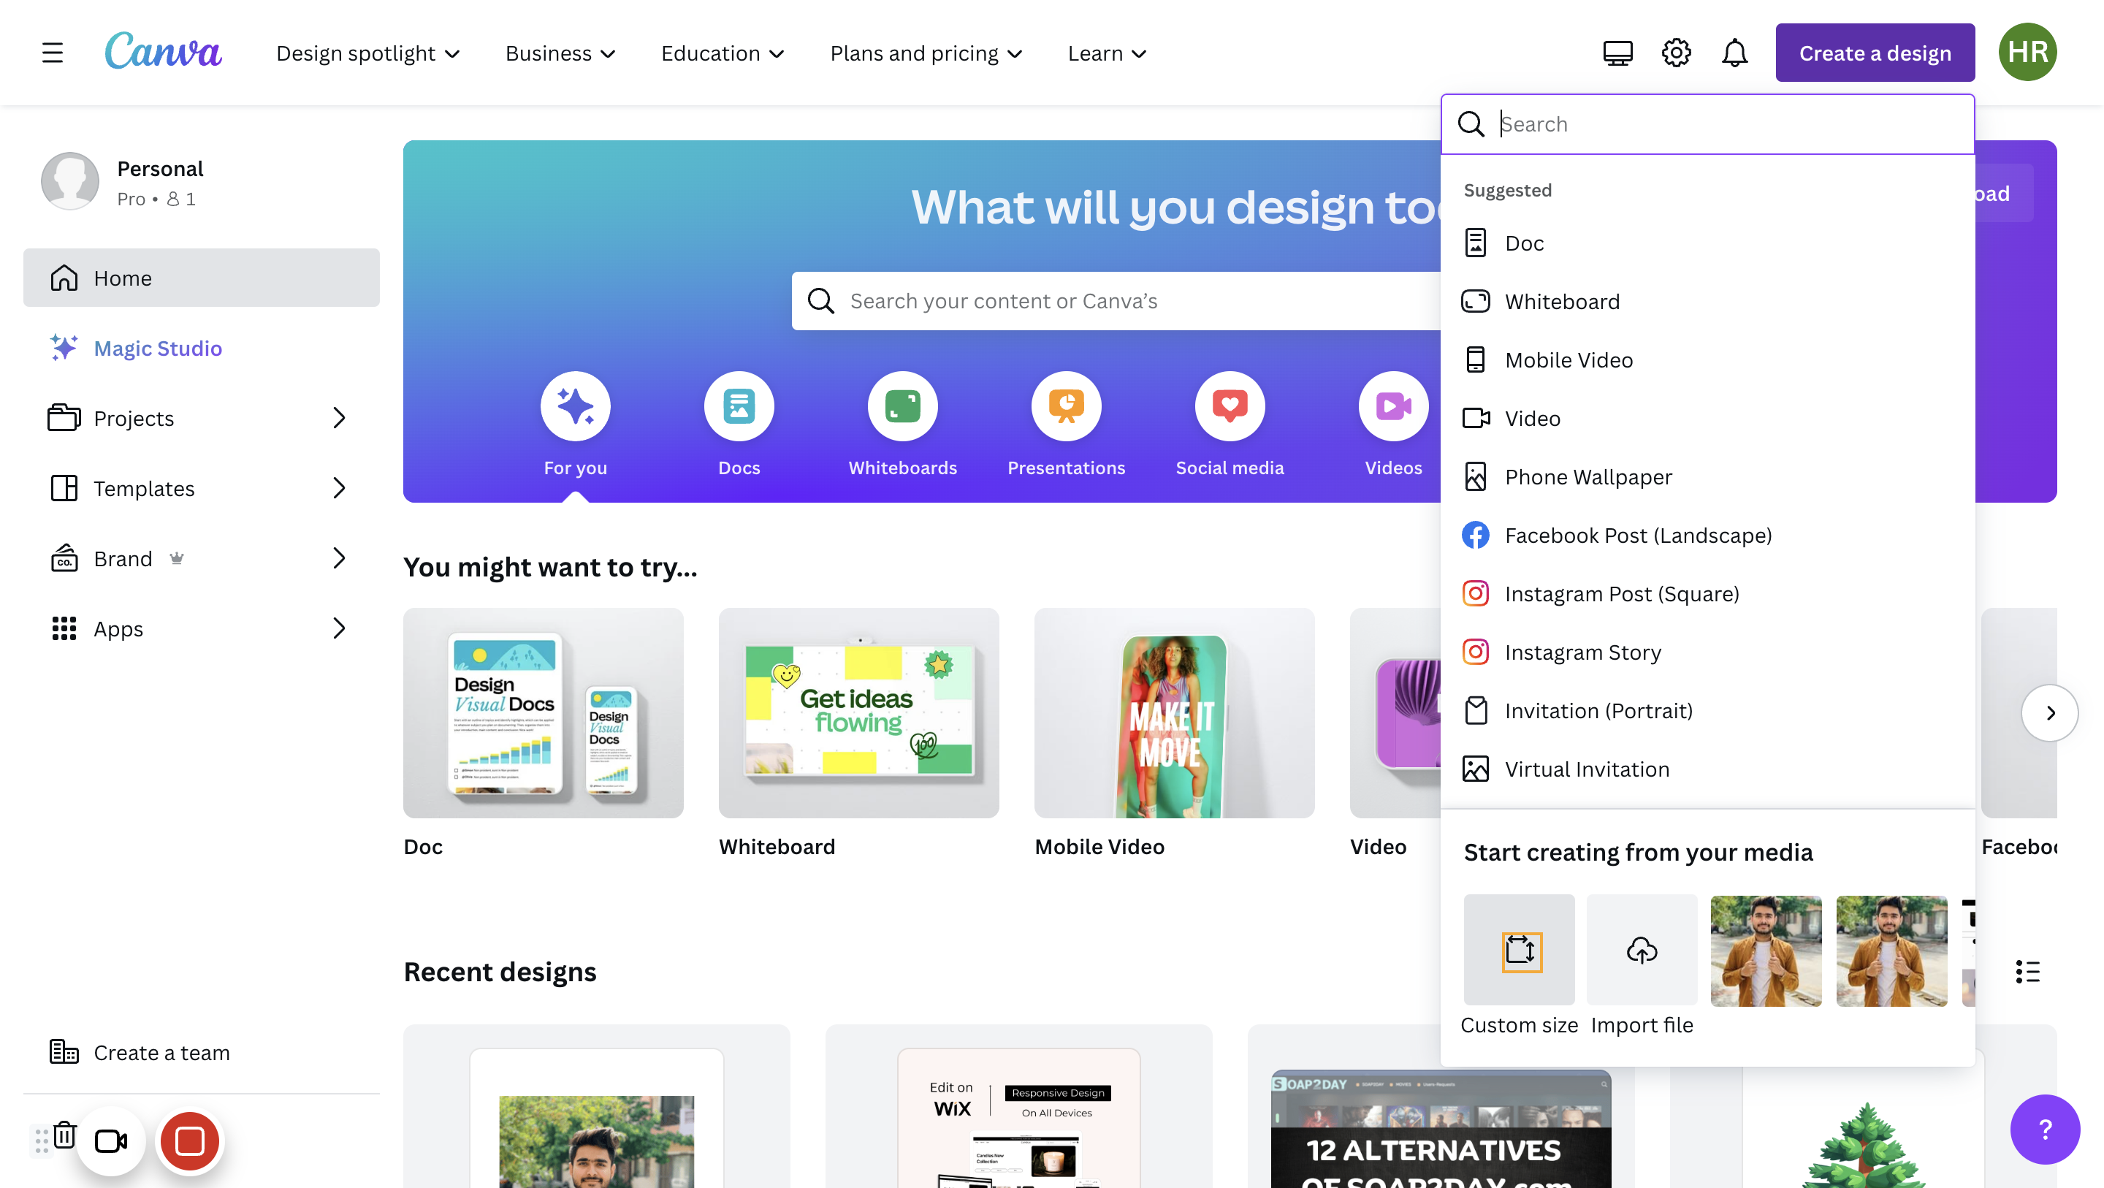Click the Create a design button

pyautogui.click(x=1875, y=53)
